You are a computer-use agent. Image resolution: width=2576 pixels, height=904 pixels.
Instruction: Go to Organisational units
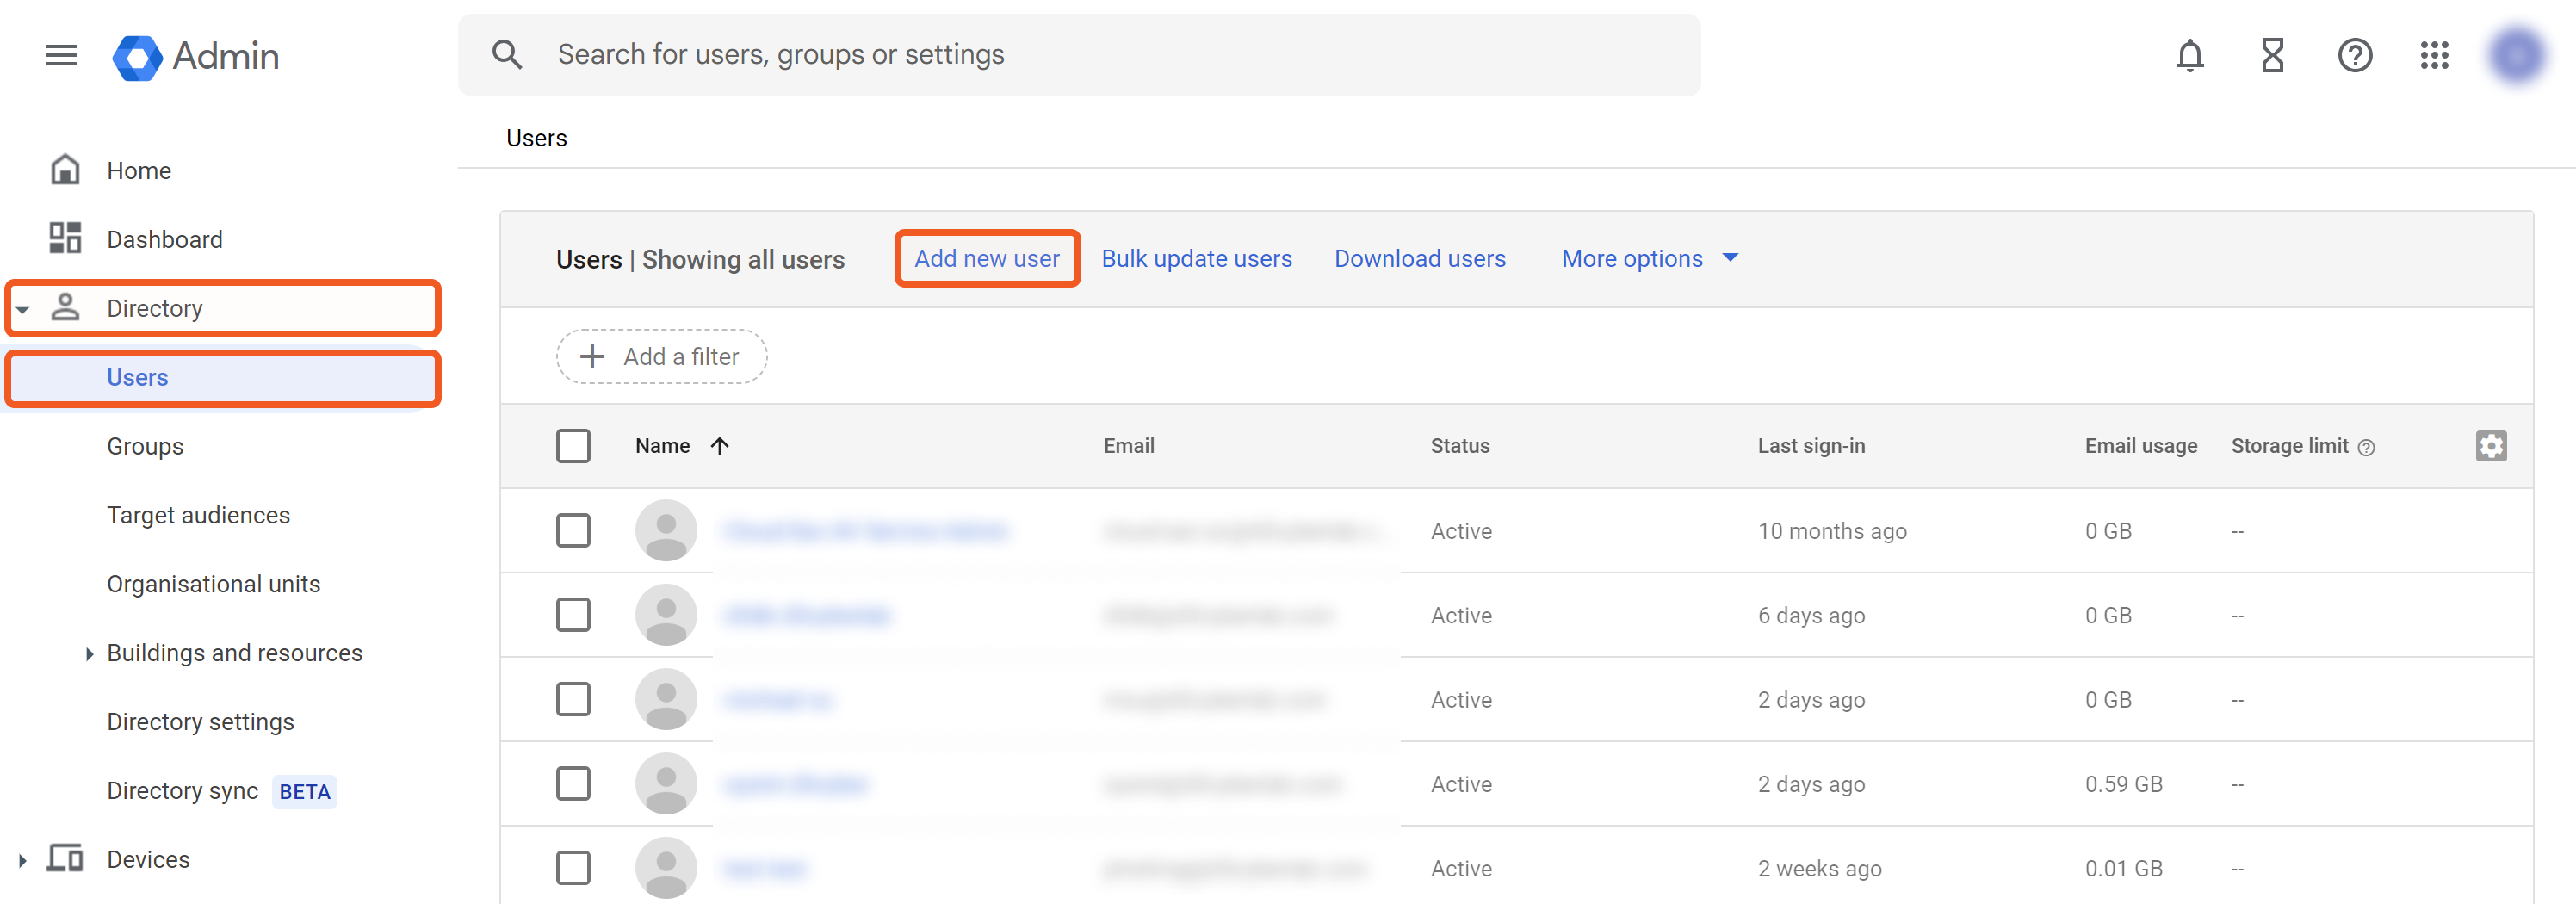pos(213,584)
